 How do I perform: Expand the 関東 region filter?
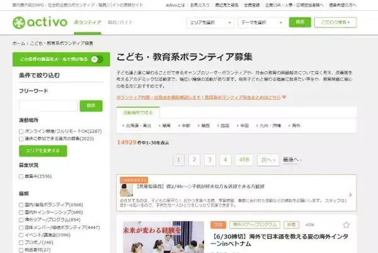click(x=164, y=125)
